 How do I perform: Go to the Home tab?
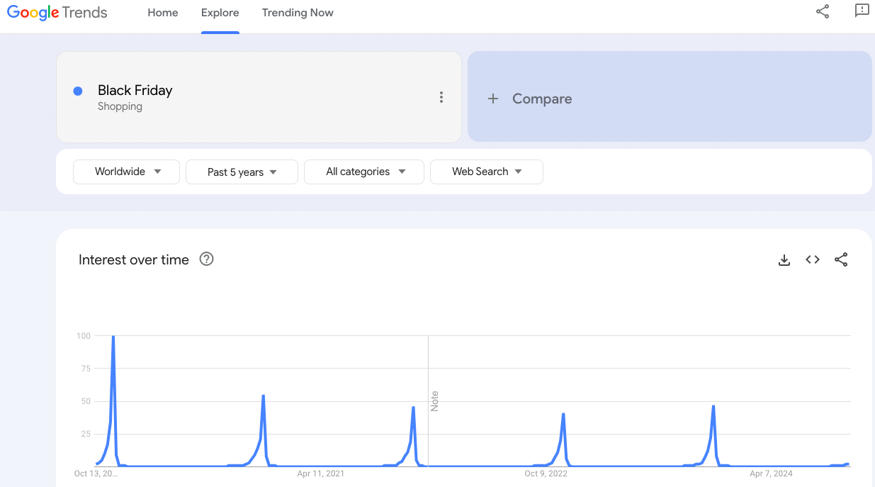(x=163, y=13)
